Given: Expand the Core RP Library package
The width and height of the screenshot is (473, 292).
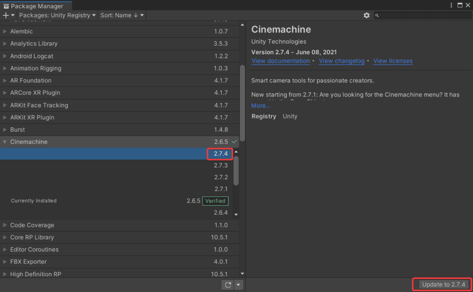Looking at the screenshot, I should pos(5,238).
